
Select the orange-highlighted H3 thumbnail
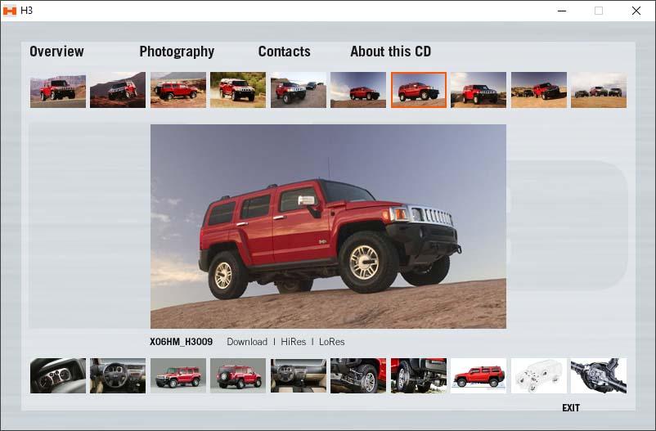(418, 90)
